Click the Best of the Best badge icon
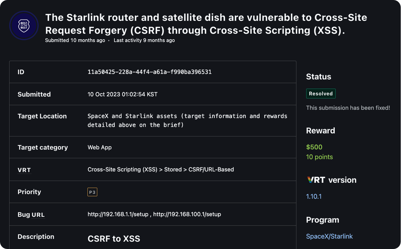This screenshot has height=249, width=401. pyautogui.click(x=24, y=26)
